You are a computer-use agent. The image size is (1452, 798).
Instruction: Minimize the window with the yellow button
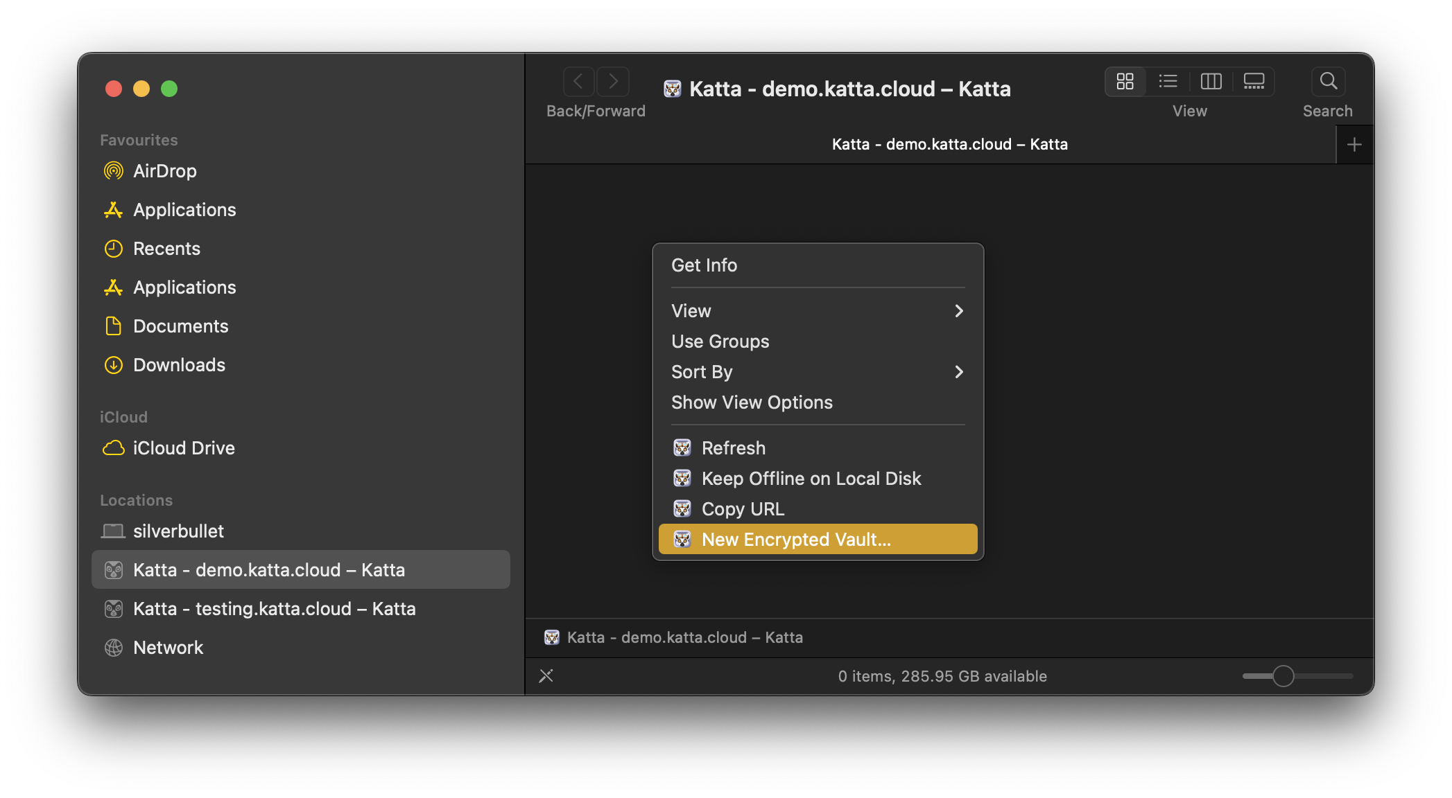(141, 89)
